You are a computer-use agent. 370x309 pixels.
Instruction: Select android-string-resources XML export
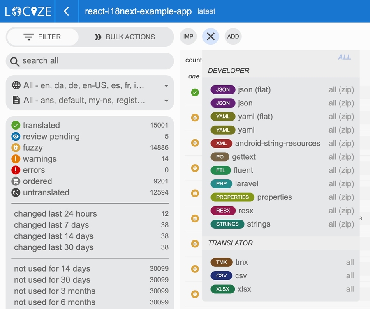pos(277,144)
